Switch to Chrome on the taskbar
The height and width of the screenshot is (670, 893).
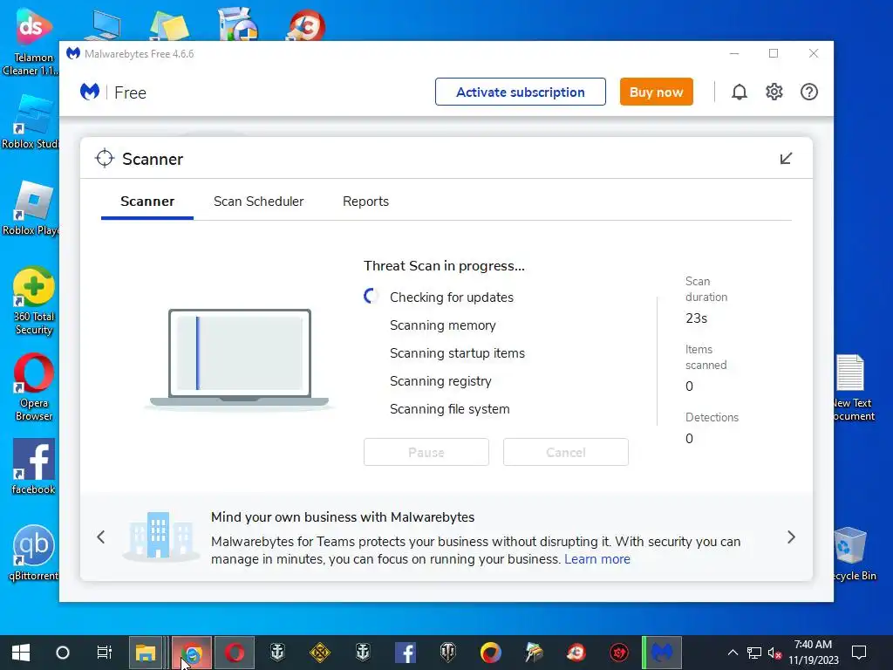[x=192, y=653]
